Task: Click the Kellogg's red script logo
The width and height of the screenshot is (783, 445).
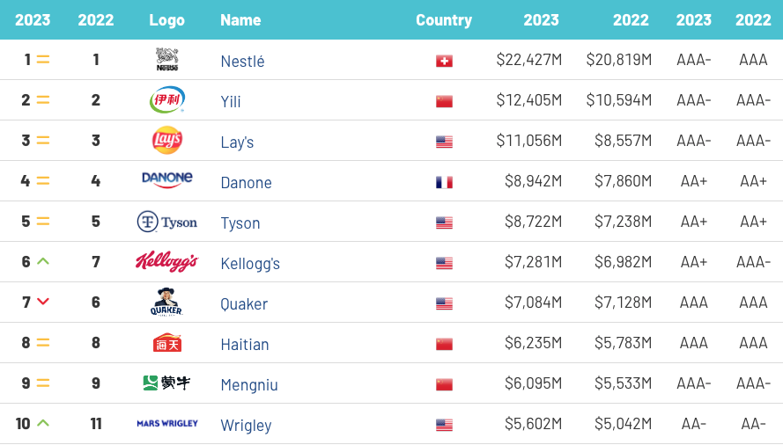Action: pyautogui.click(x=167, y=261)
